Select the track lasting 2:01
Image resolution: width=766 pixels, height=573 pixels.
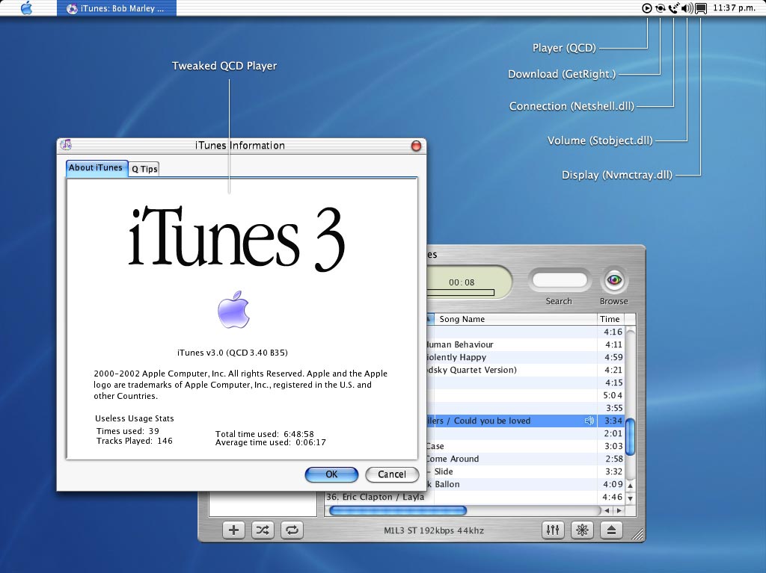click(526, 433)
